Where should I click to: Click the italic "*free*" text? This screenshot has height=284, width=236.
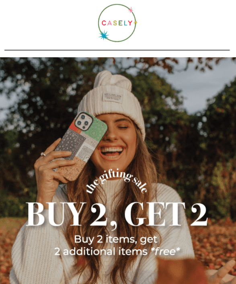click(166, 252)
